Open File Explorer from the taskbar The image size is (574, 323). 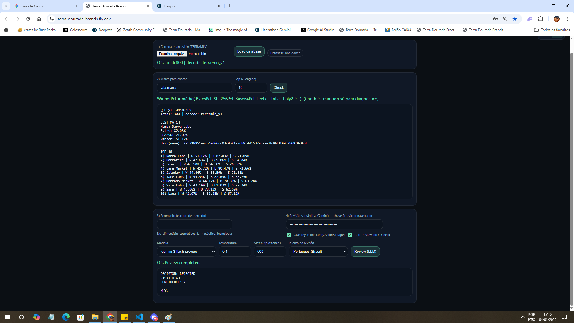tap(95, 317)
